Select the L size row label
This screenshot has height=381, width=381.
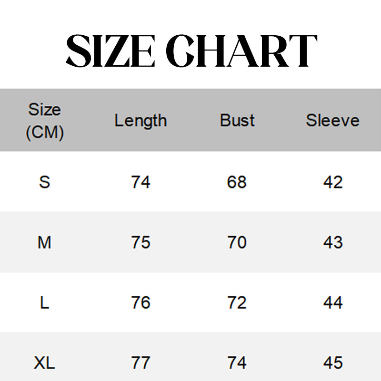[x=44, y=302]
